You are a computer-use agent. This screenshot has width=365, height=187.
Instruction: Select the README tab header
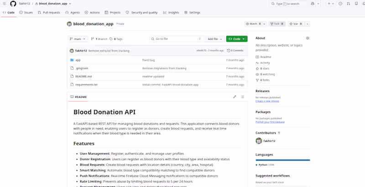point(78,97)
